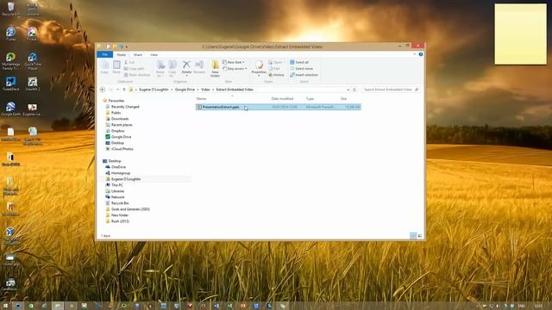
Task: Switch to the Home ribbon tab
Action: 121,55
